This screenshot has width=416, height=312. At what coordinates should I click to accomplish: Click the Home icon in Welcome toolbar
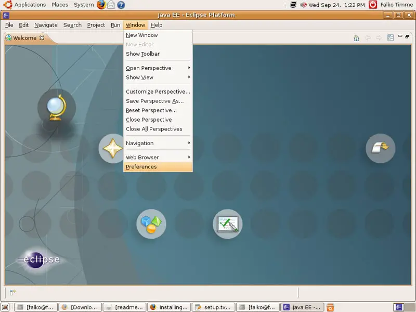click(356, 38)
